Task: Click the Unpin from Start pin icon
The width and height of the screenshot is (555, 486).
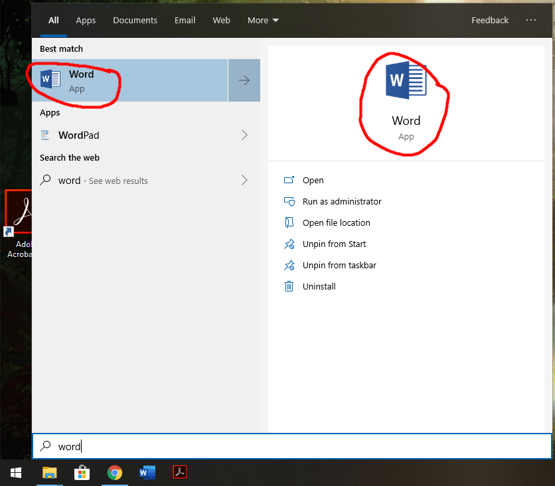Action: coord(289,244)
